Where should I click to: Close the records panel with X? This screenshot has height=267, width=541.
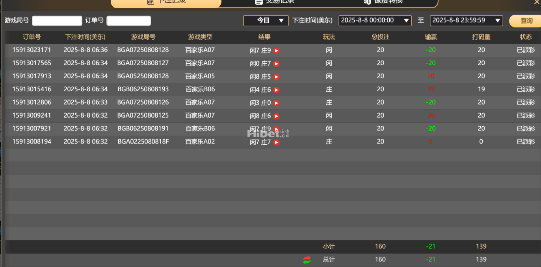point(537,2)
